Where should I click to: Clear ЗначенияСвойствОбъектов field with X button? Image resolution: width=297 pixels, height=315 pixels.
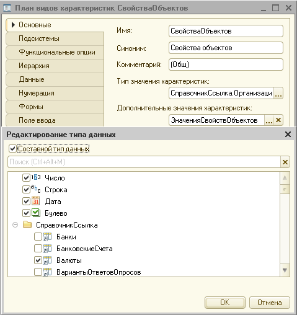(278, 120)
